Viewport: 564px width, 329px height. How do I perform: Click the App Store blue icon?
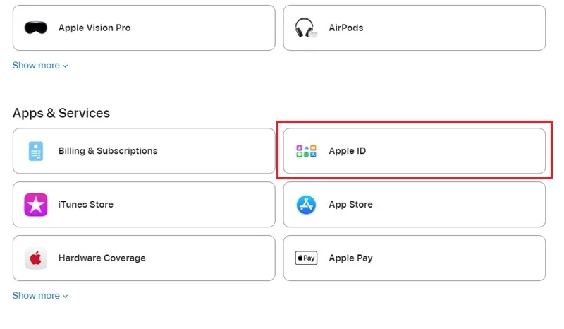pos(306,205)
